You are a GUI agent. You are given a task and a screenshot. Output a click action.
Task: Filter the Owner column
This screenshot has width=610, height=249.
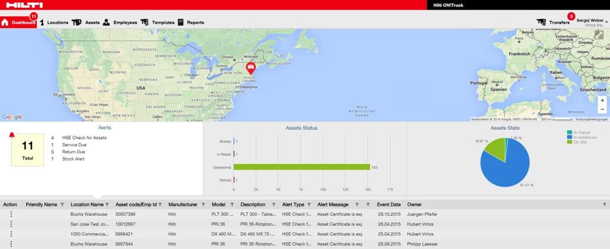(604, 204)
